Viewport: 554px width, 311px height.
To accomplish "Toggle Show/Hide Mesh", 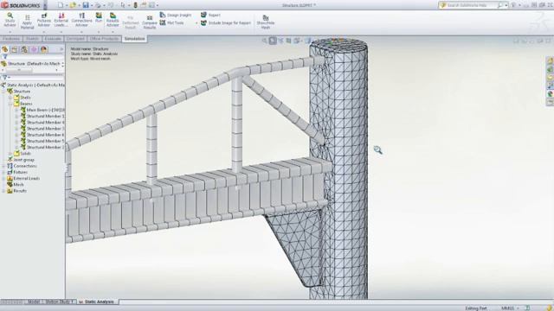I will (x=266, y=22).
